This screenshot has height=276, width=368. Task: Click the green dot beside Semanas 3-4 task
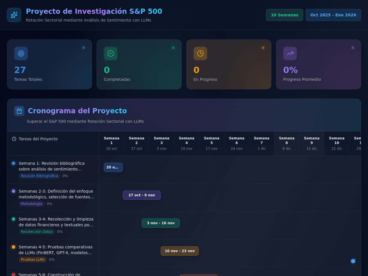pos(14,219)
